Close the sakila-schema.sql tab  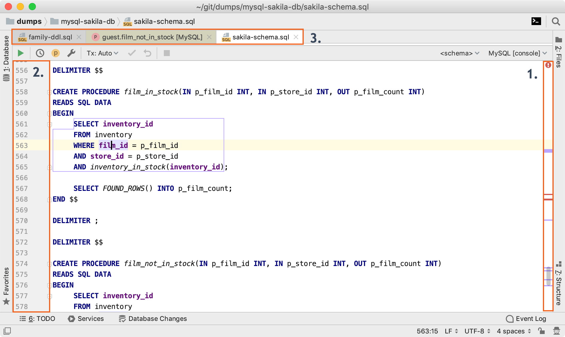click(x=296, y=37)
